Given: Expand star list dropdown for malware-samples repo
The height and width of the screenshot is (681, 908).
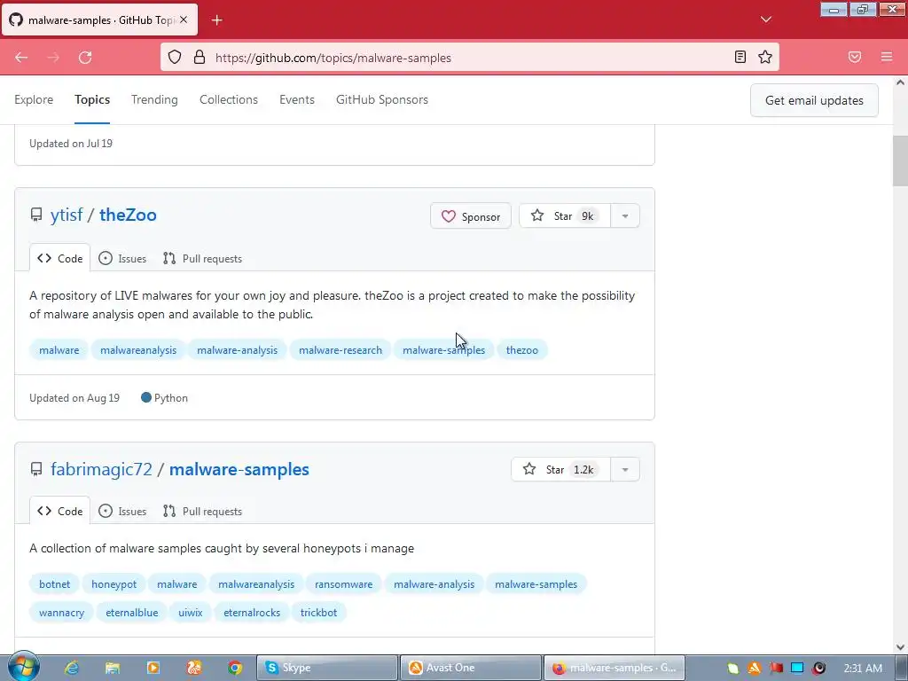Looking at the screenshot, I should click(x=625, y=470).
